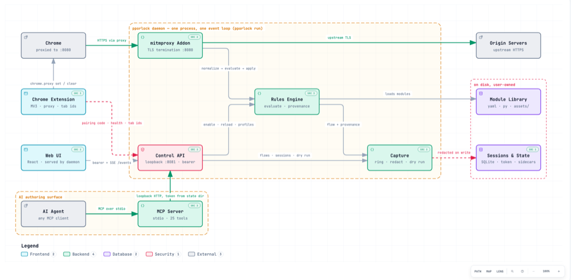
Task: Click the Backend legend color swatch
Action: click(66, 254)
